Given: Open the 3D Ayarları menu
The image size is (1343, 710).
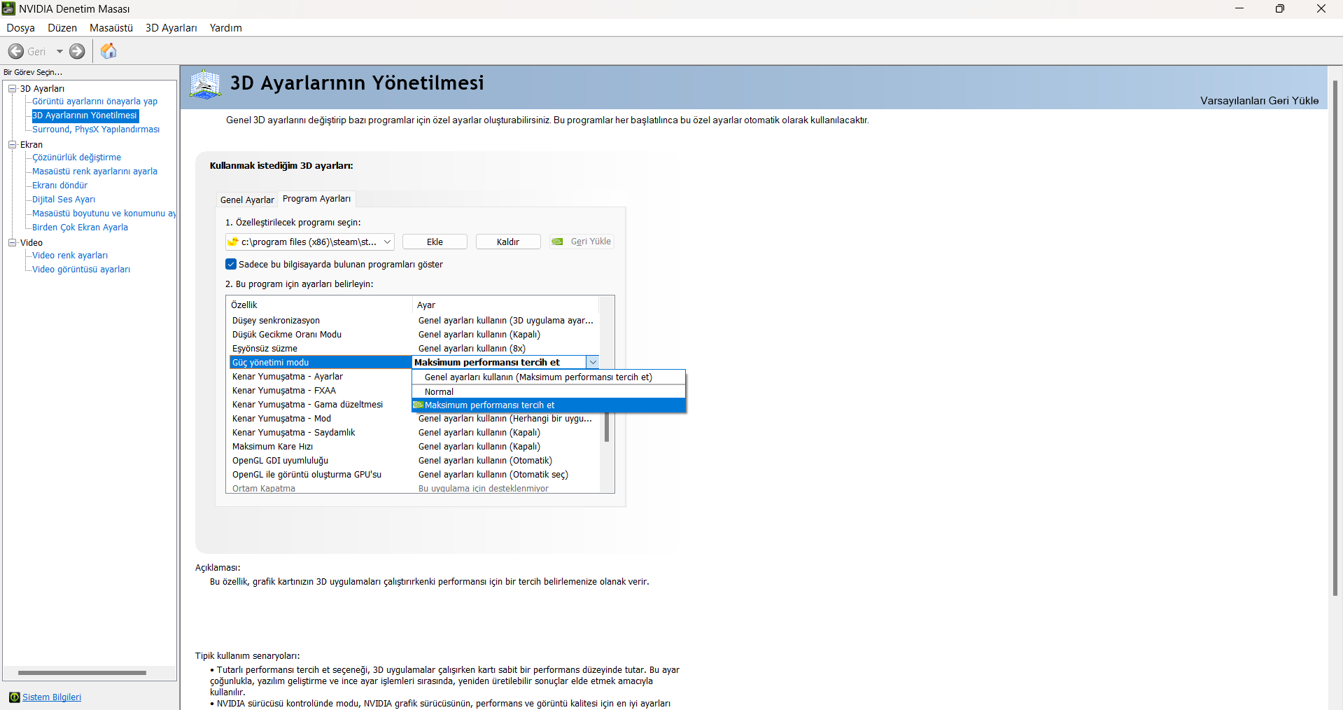Looking at the screenshot, I should [171, 28].
